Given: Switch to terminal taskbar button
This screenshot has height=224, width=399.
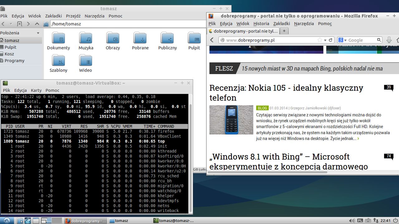Looking at the screenshot, I should click(174, 221).
